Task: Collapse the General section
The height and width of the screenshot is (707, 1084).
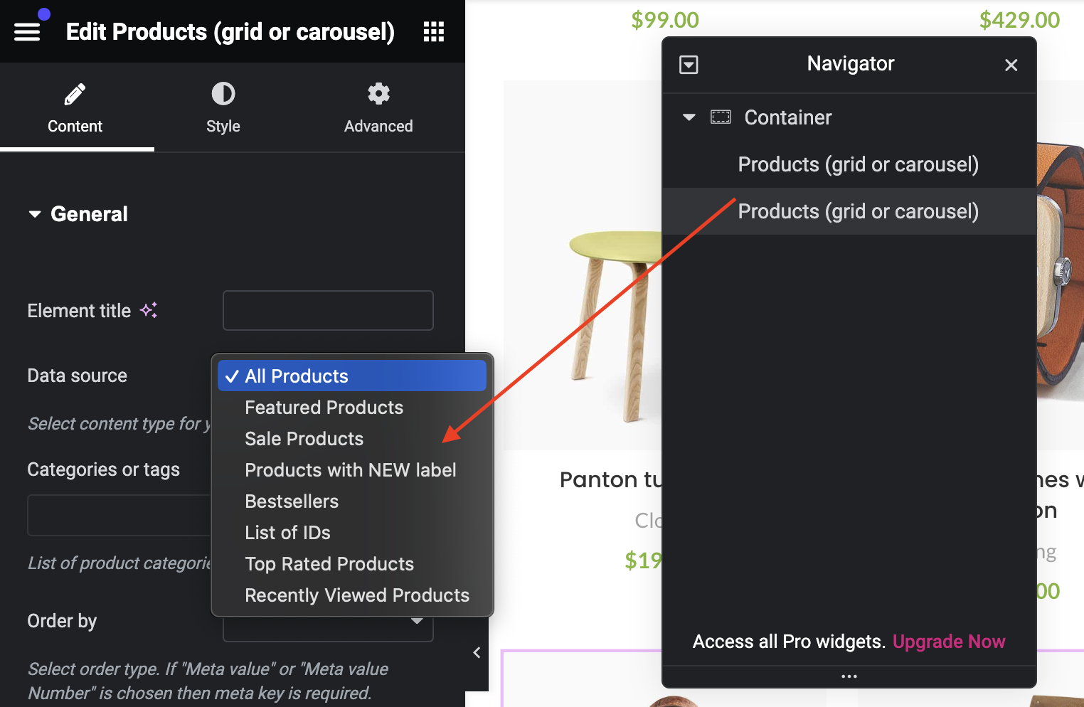Action: (x=35, y=214)
